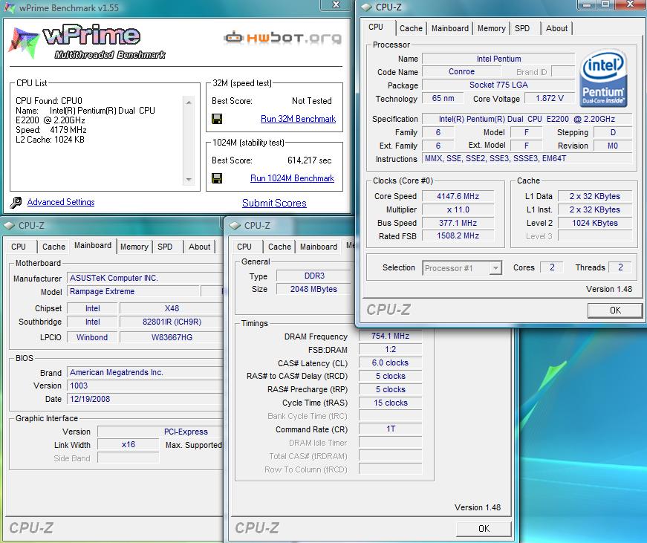
Task: Click Submit Scores link
Action: 274,203
